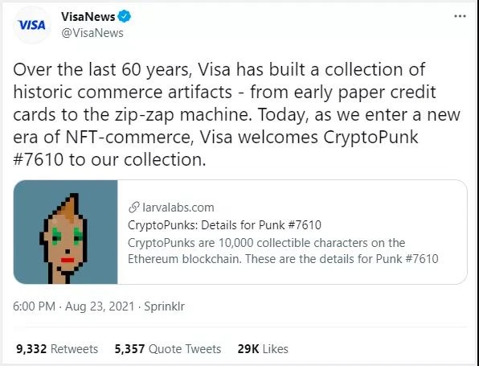Click the Aug 23, 2021 date
This screenshot has height=366, width=479.
point(100,306)
